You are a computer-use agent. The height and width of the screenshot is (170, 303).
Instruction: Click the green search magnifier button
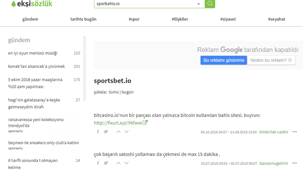point(210,4)
